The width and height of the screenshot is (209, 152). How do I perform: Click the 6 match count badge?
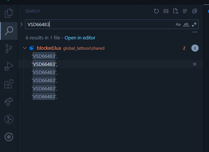click(x=195, y=48)
